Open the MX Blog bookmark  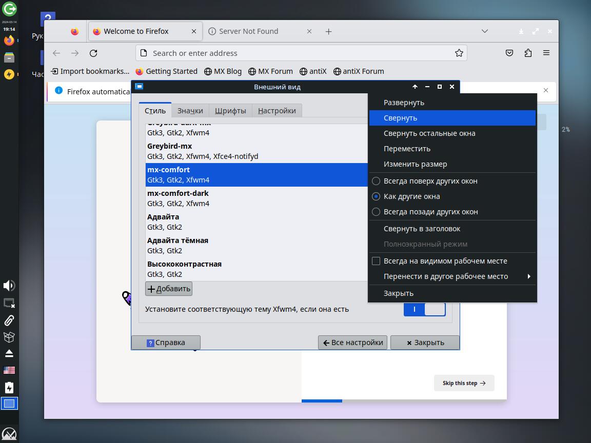point(223,71)
